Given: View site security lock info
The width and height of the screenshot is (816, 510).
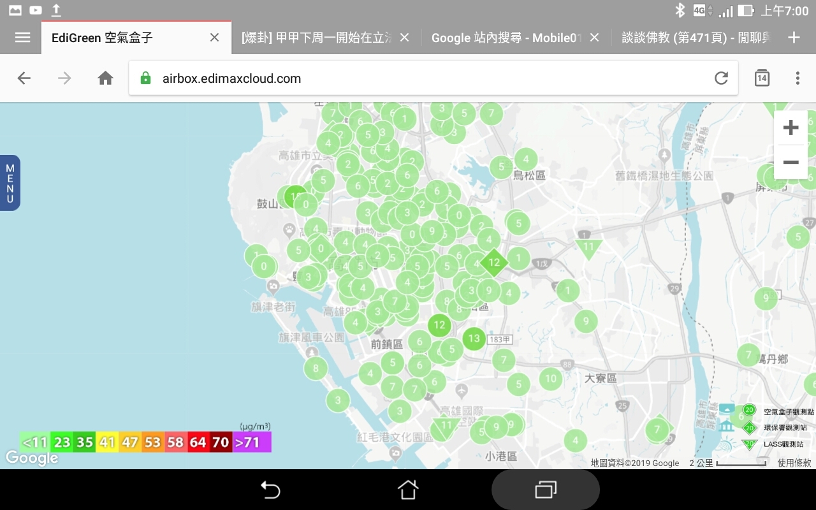Looking at the screenshot, I should (145, 78).
